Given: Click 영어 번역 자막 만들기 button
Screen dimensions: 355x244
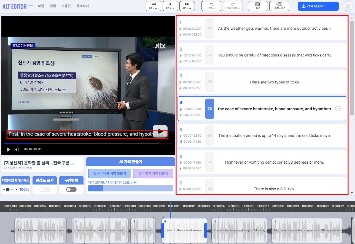Looking at the screenshot, I should pyautogui.click(x=153, y=173).
